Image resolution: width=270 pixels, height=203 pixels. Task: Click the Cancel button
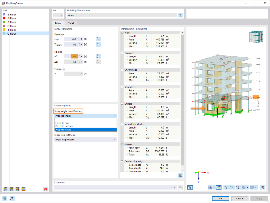(240, 198)
